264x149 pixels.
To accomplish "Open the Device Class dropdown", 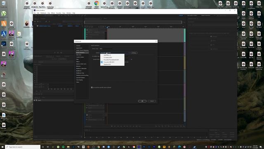I will point(106,49).
